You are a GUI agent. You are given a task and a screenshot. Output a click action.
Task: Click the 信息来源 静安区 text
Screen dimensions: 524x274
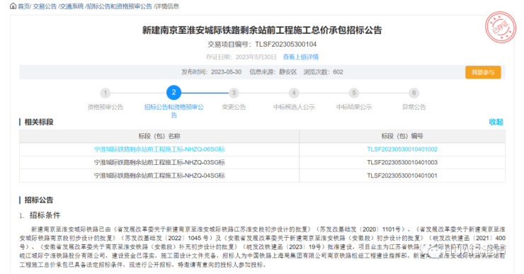(x=273, y=72)
